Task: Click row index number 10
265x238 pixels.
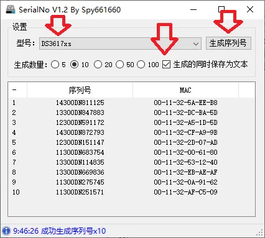Action: (16, 192)
